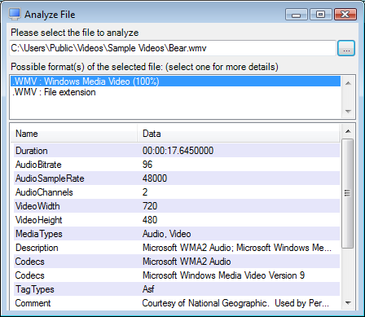This screenshot has width=365, height=317.
Task: Click the details table's scroll up arrow
Action: (348, 131)
